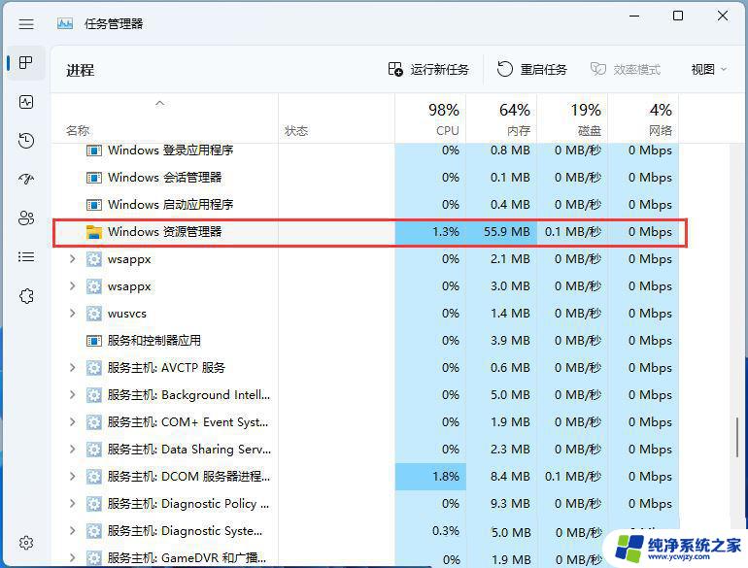Open Startup apps page in sidebar

(26, 180)
